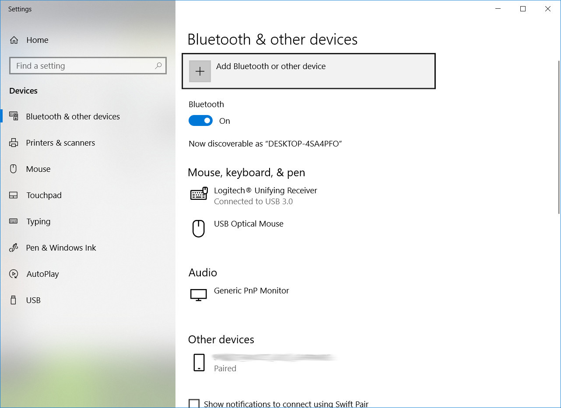The image size is (561, 408).
Task: Select the USB Optical Mouse device icon
Action: point(199,228)
